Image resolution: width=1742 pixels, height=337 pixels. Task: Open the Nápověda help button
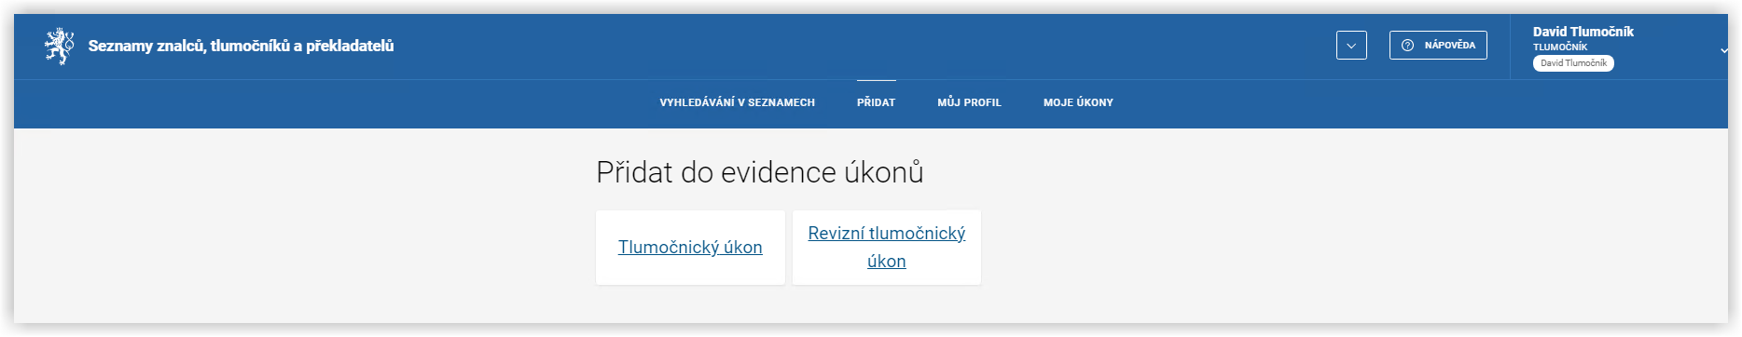pyautogui.click(x=1438, y=46)
